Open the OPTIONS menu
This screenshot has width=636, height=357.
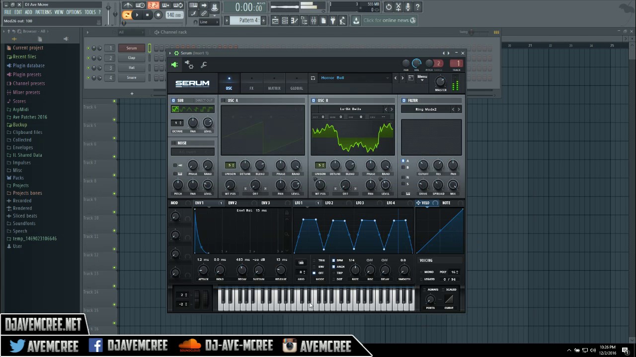74,12
